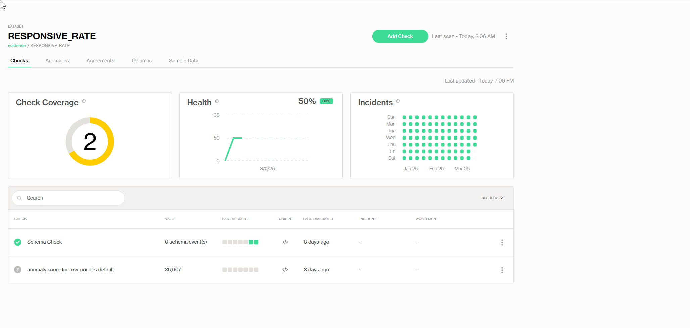Open the Schema Check check

[x=44, y=242]
